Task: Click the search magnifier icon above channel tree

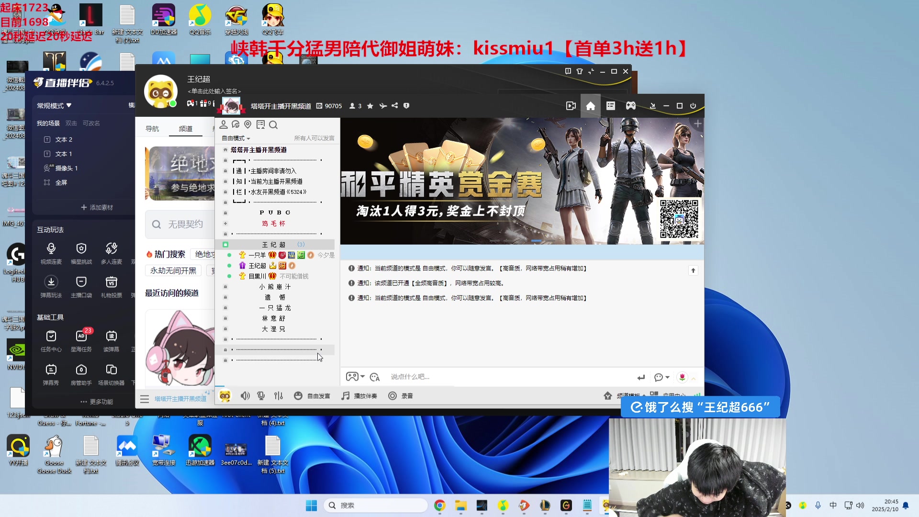Action: pyautogui.click(x=273, y=124)
